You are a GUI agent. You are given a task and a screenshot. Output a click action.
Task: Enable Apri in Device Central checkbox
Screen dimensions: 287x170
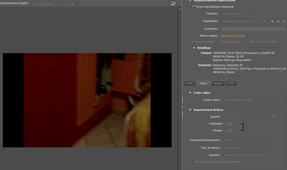[247, 41]
